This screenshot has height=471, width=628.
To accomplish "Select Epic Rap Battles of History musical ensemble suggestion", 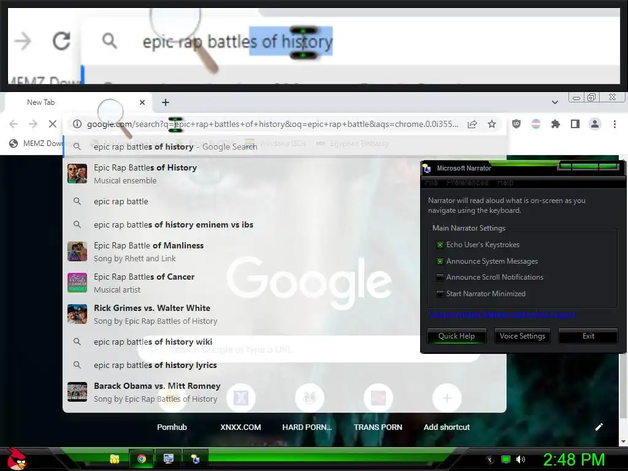I will tap(285, 174).
